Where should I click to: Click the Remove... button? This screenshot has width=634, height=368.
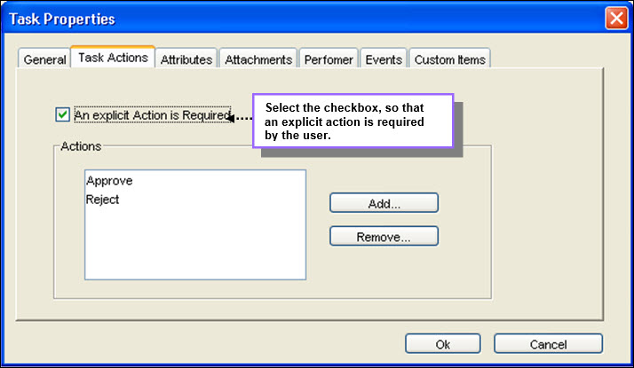coord(384,236)
